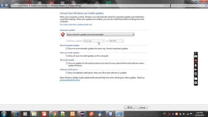Click 'Change settings' in the breadcrumb
The height and width of the screenshot is (117, 208).
[74, 6]
